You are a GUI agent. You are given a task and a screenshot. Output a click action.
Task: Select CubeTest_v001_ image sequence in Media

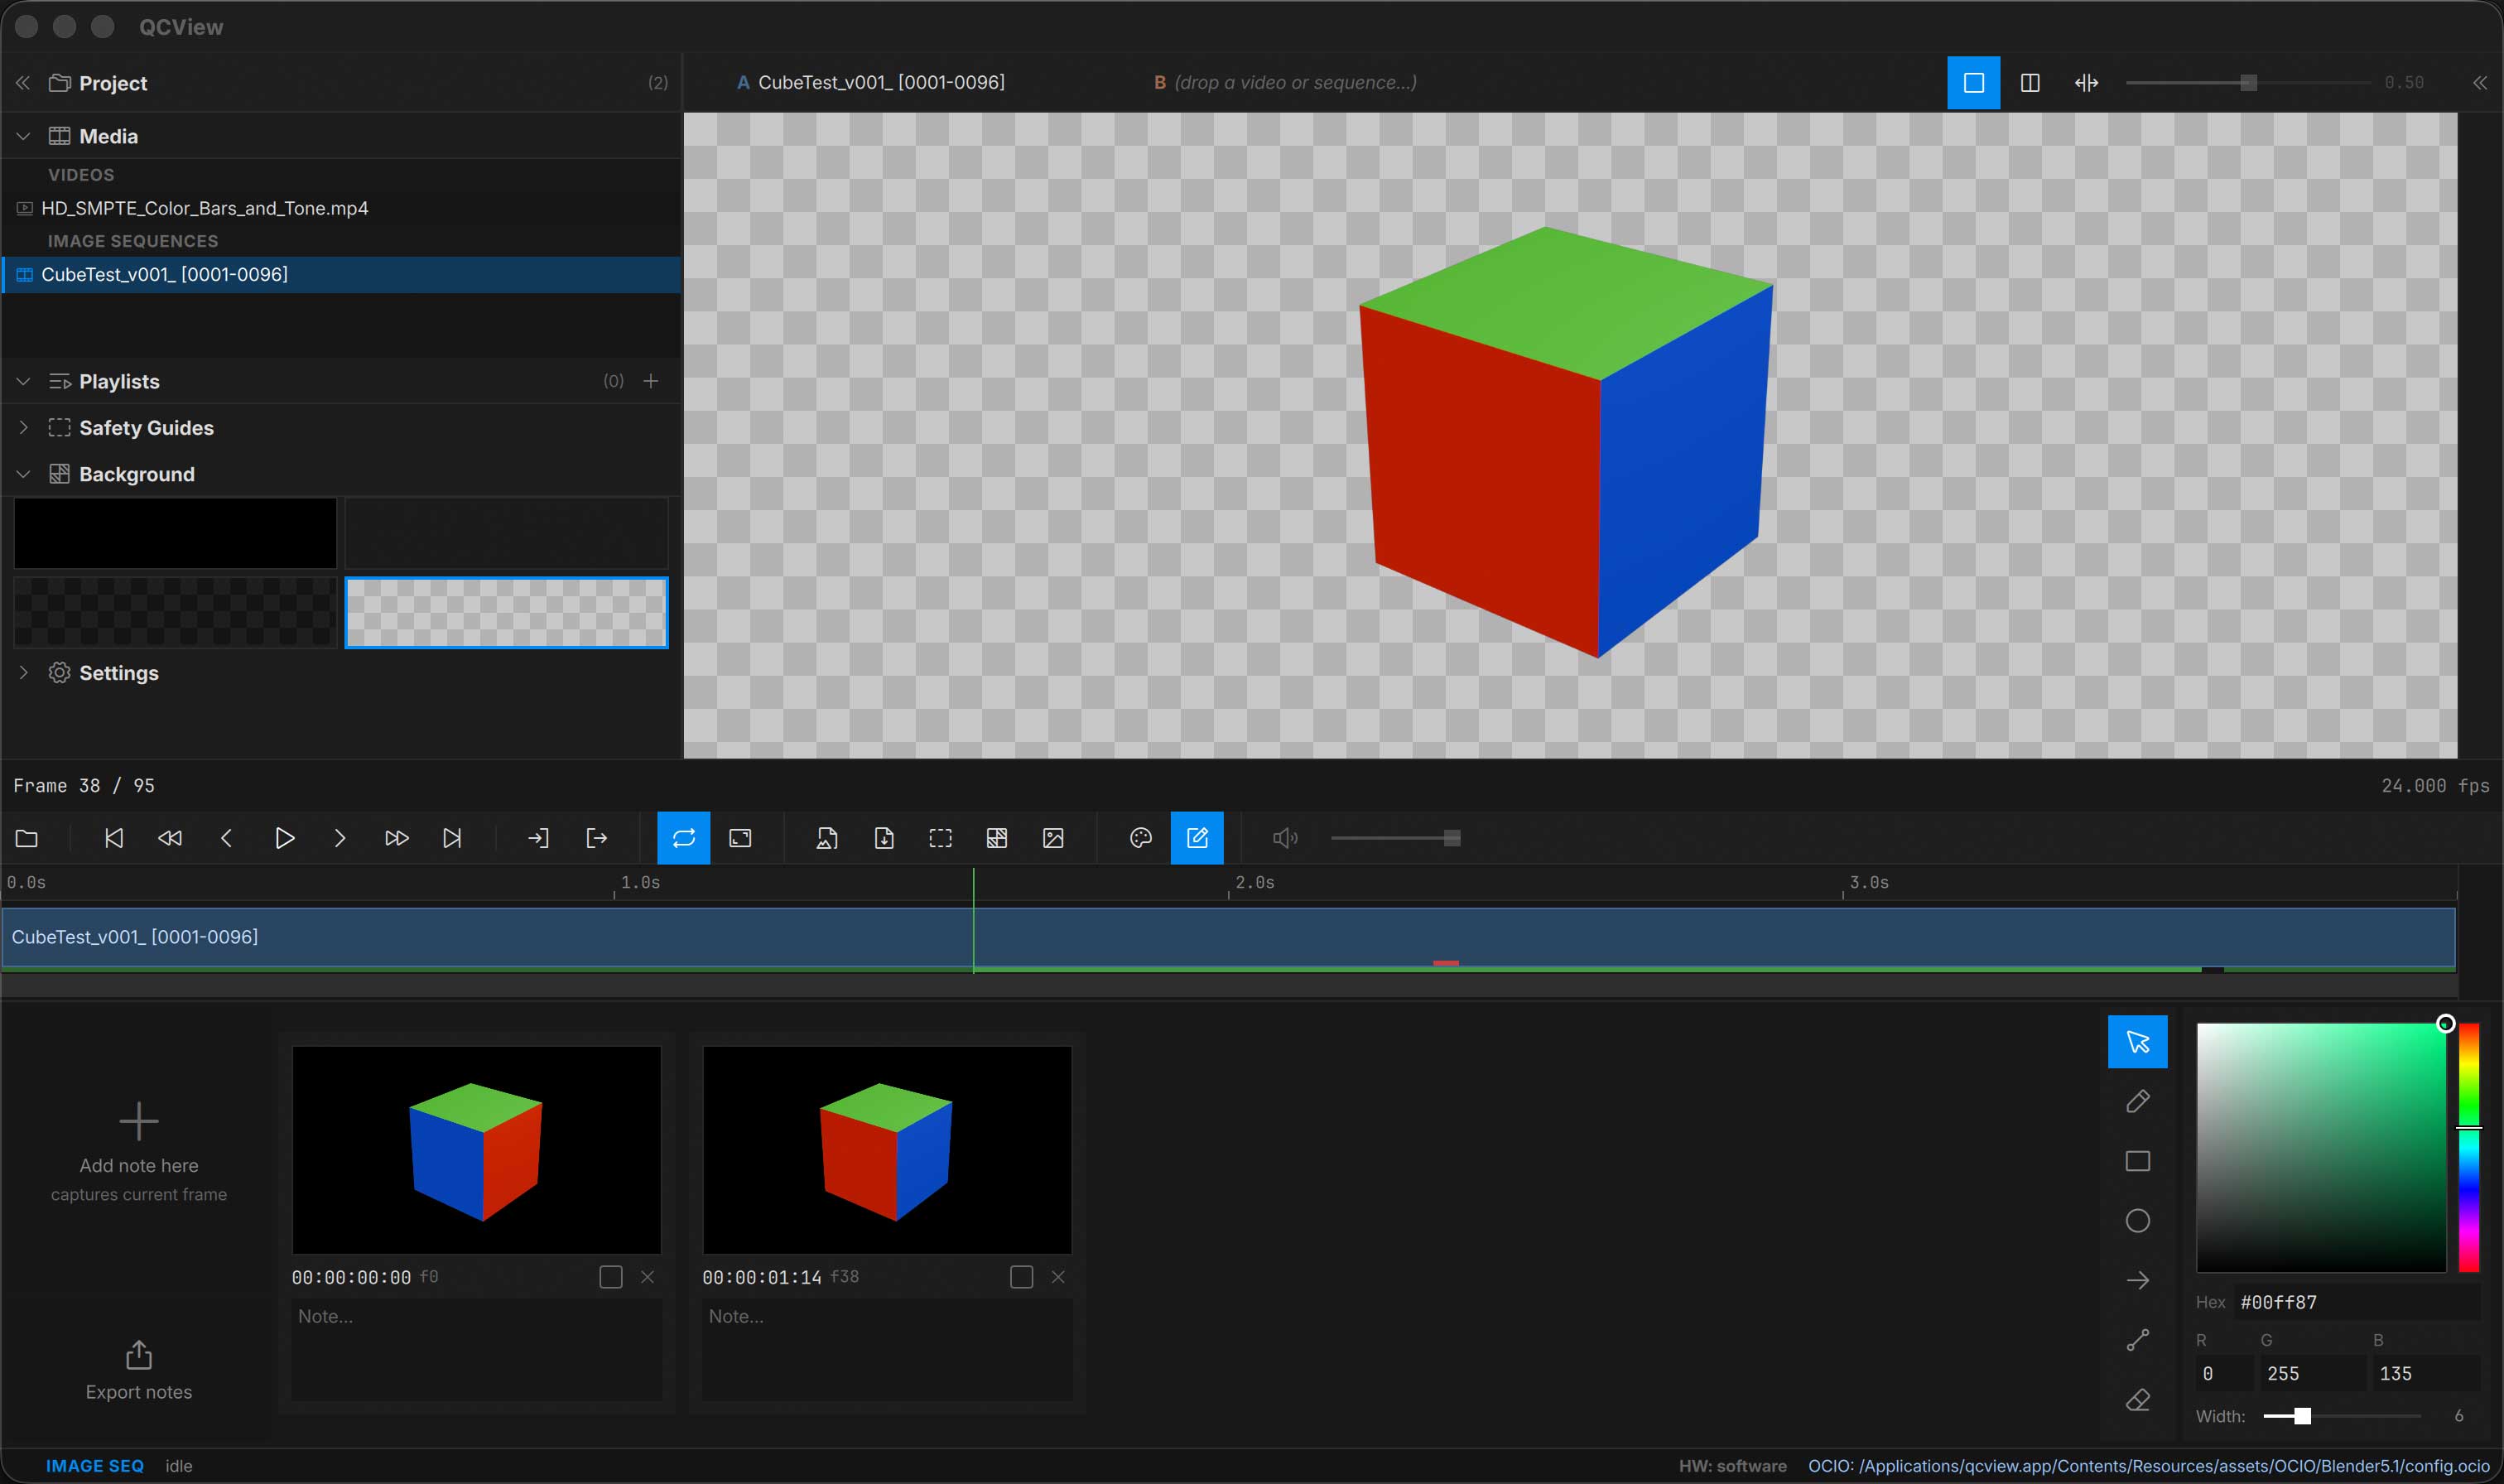pyautogui.click(x=341, y=274)
